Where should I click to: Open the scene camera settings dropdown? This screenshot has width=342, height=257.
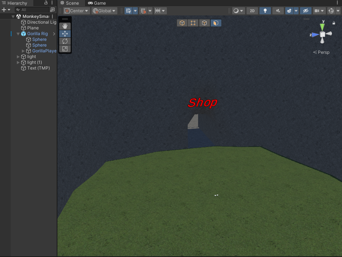319,11
